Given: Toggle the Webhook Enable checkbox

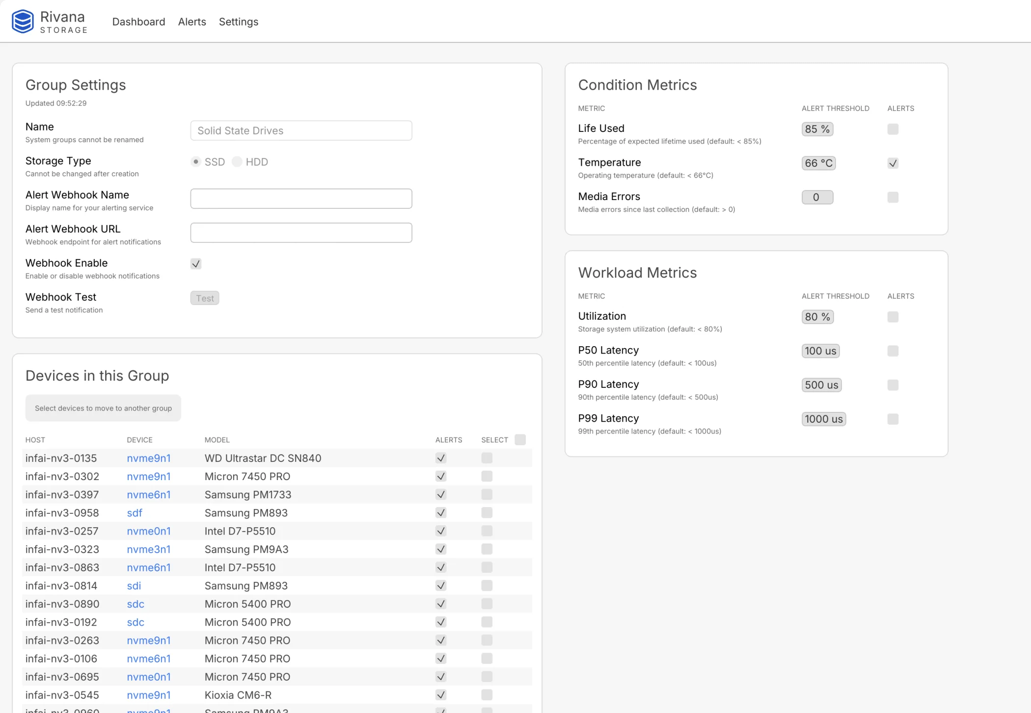Looking at the screenshot, I should tap(196, 264).
